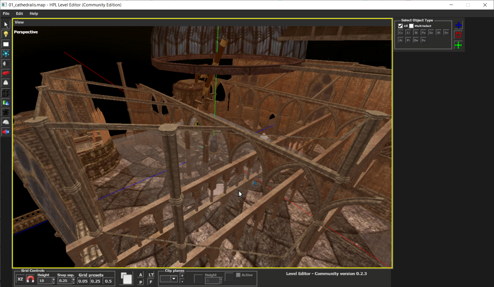Apply the 0.25 grid preset

tap(96, 281)
